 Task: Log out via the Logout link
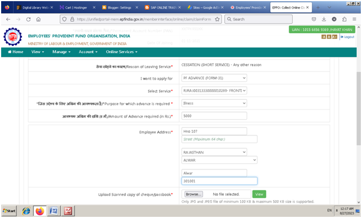(x=348, y=37)
